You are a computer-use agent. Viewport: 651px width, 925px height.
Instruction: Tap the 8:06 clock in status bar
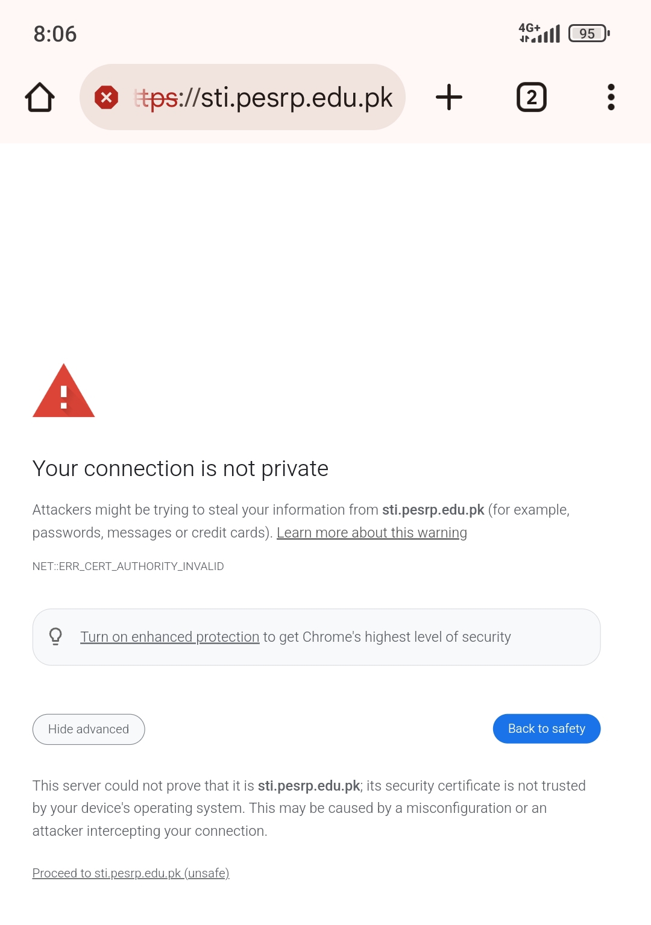55,34
